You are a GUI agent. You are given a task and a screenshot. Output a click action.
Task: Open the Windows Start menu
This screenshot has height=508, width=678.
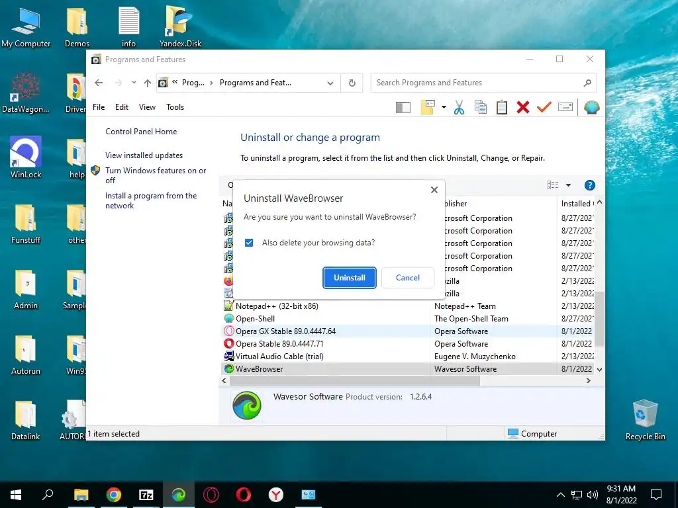(x=16, y=495)
